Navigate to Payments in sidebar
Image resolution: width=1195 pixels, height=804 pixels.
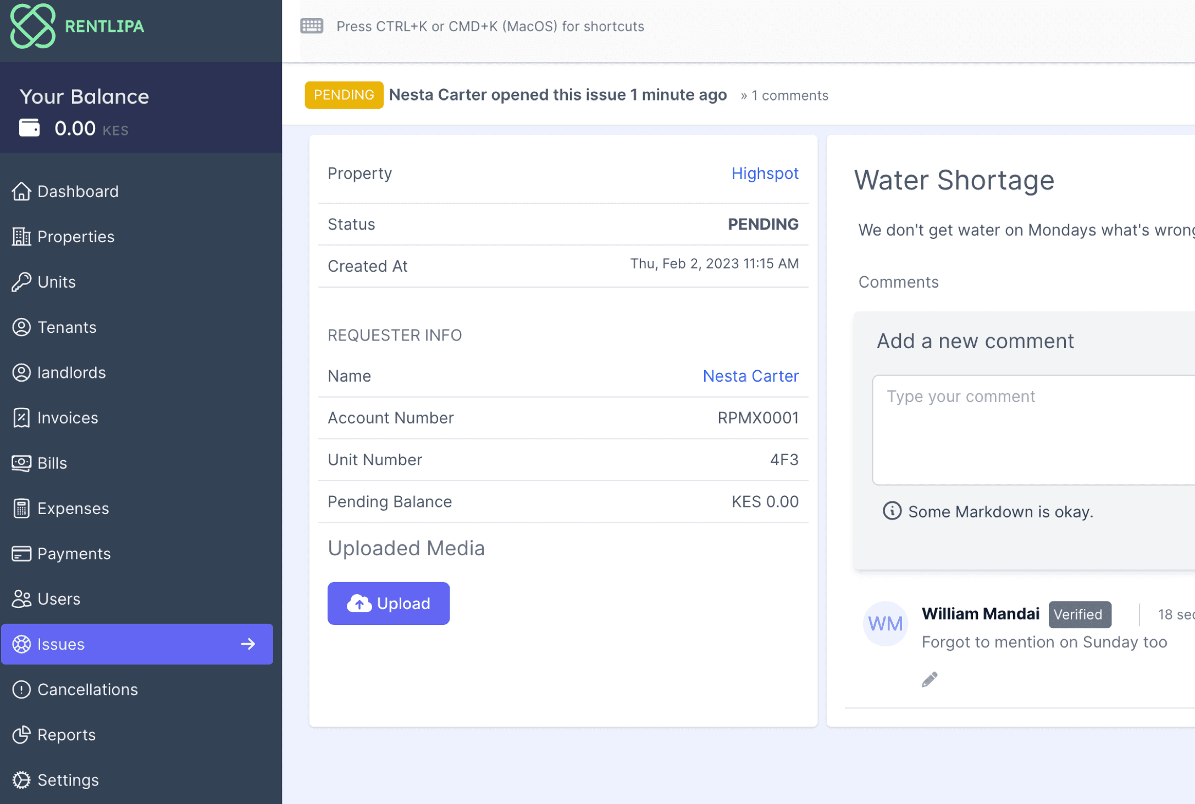pos(74,554)
